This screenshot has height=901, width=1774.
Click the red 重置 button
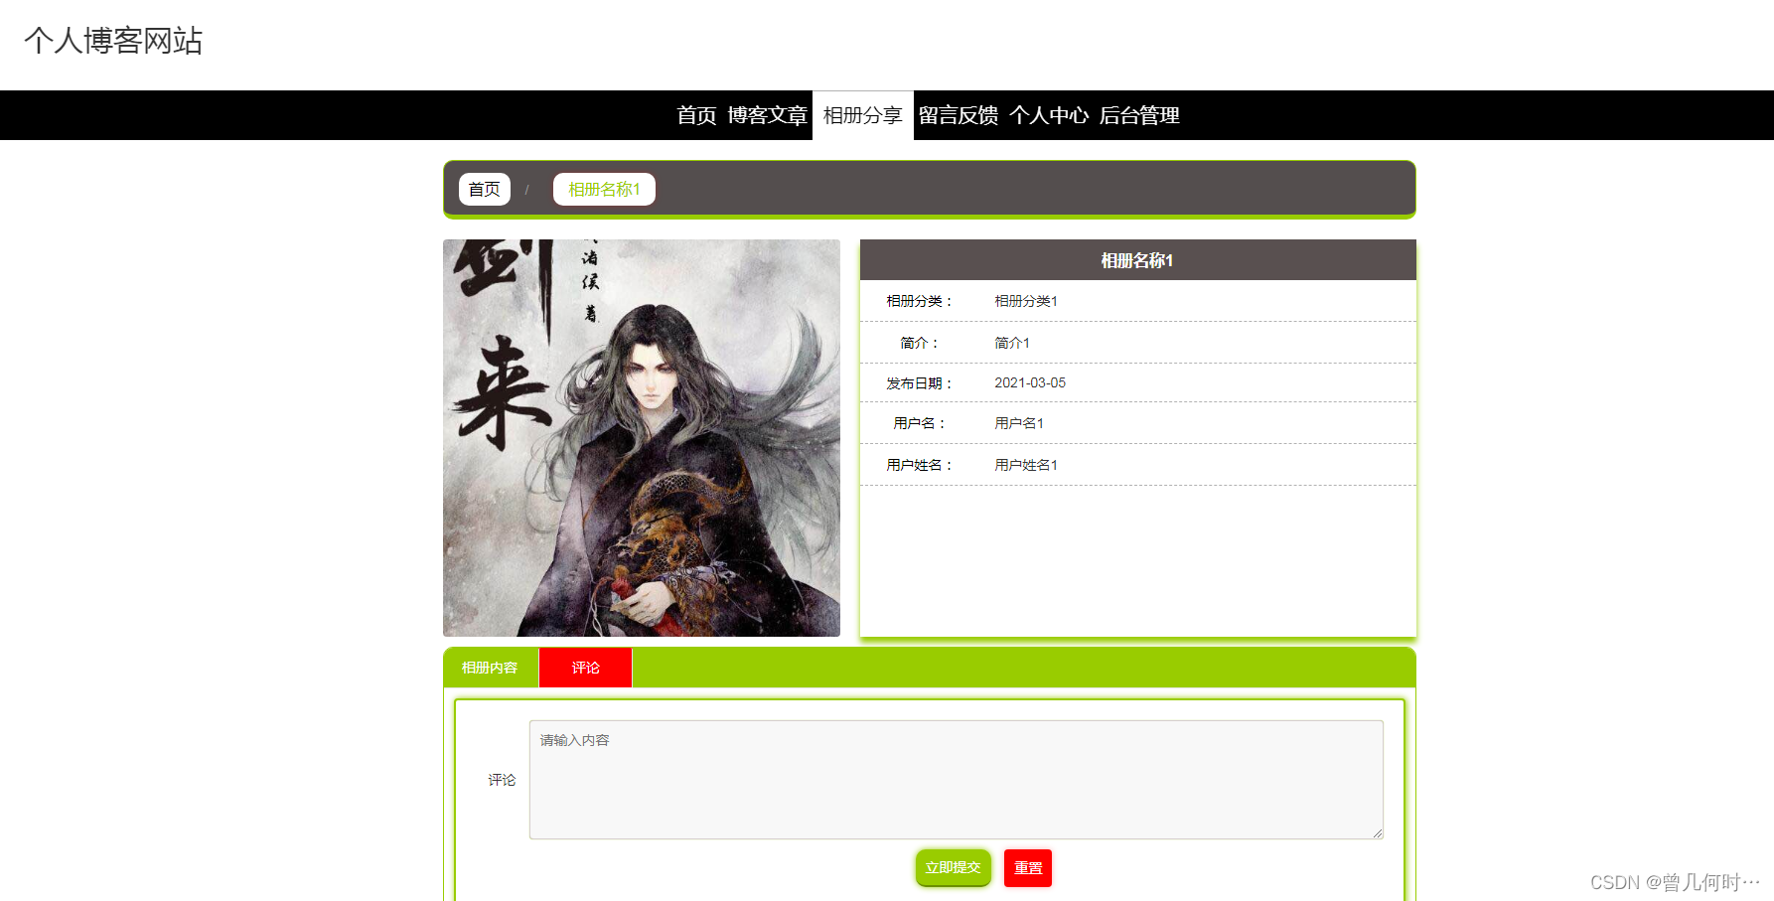[x=1028, y=868]
